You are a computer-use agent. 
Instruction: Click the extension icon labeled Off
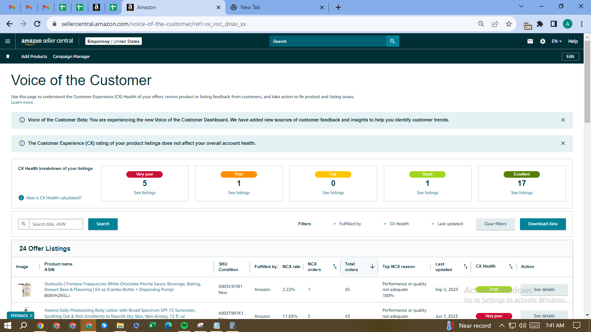pos(527,25)
